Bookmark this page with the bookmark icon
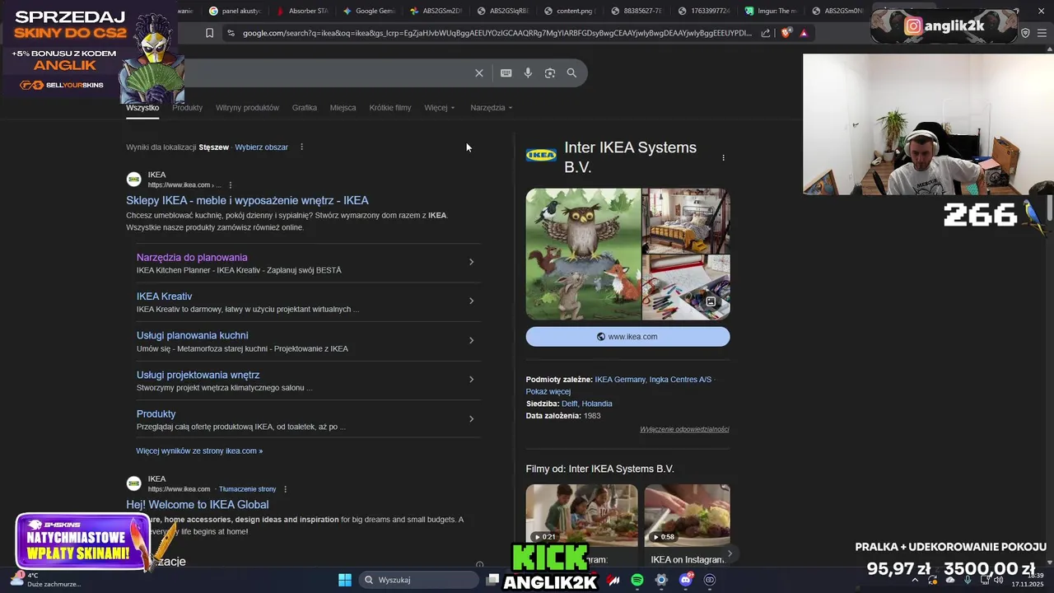1054x593 pixels. point(209,33)
